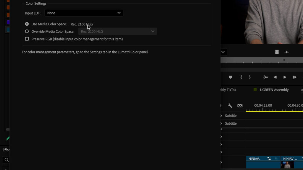Screen dimensions: 303x170
Task: Click the Mark Out bracket icon
Action: (x=250, y=77)
